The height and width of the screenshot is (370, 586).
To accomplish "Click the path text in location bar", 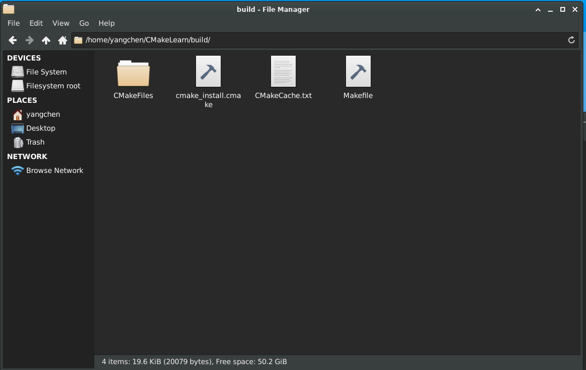I will tap(148, 40).
